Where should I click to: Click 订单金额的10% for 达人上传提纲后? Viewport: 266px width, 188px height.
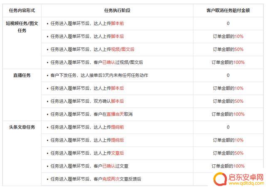(228, 140)
